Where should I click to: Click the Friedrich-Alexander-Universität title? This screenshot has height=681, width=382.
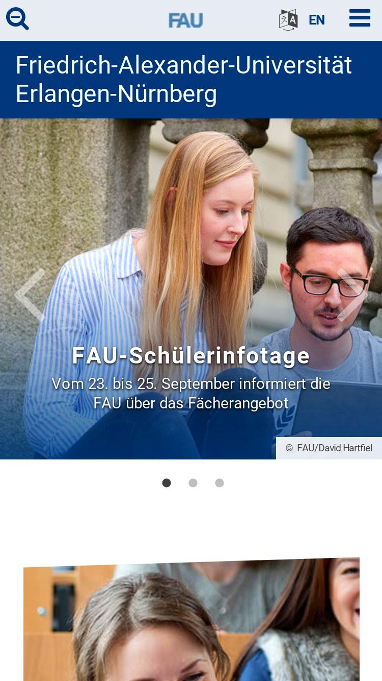pyautogui.click(x=183, y=65)
